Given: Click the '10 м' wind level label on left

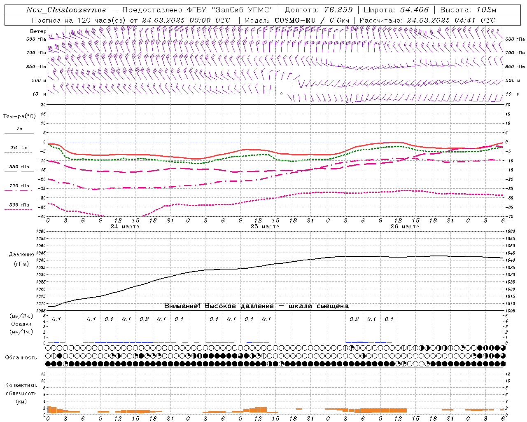Looking at the screenshot, I should click(x=40, y=94).
